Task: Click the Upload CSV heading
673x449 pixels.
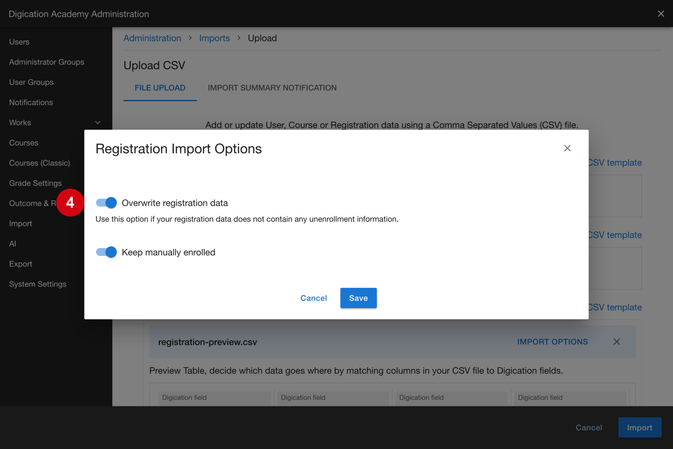Action: 154,65
